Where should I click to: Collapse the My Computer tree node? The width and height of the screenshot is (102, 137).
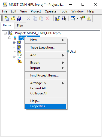point(10,38)
